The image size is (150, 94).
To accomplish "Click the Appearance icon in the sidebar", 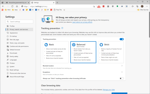I will [8, 33].
